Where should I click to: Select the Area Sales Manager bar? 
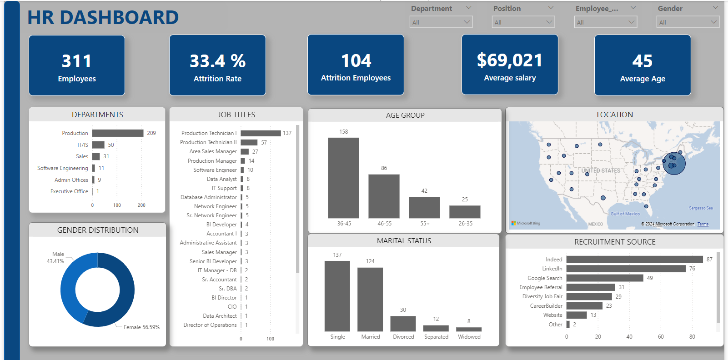point(245,151)
